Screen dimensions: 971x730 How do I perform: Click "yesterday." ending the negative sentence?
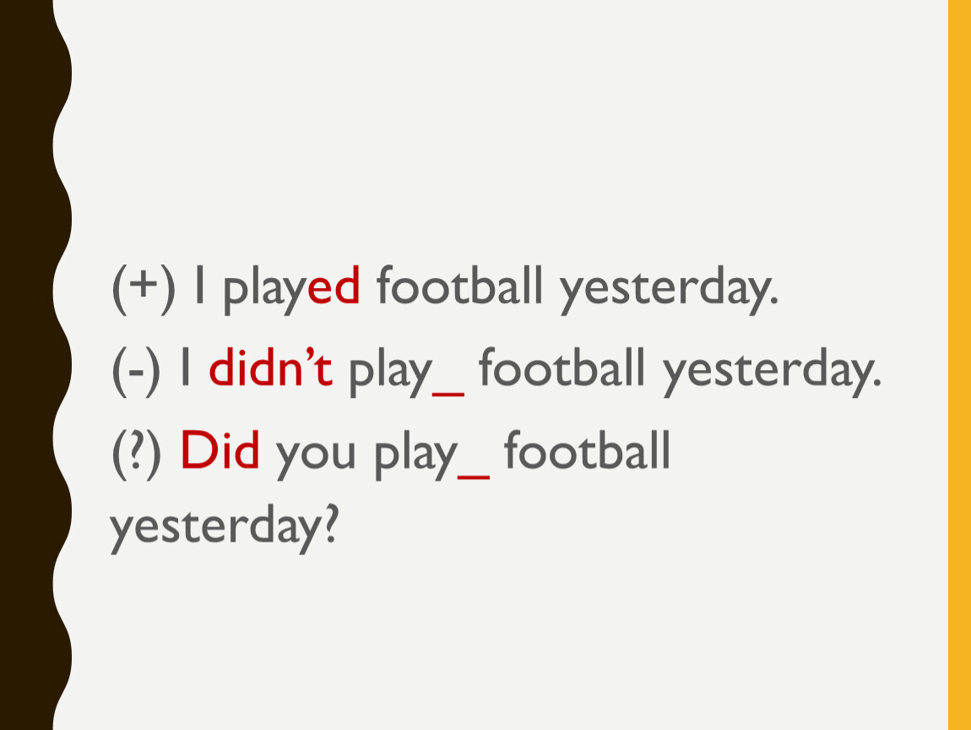click(772, 373)
